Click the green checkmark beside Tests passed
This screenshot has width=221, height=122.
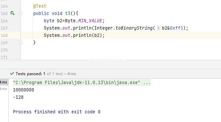coord(12,73)
